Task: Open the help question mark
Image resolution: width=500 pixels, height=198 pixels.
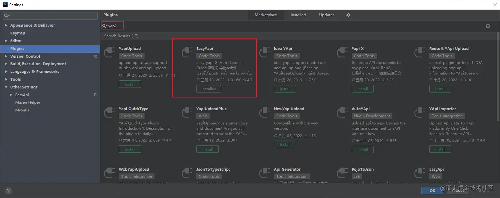Action: coord(9,191)
